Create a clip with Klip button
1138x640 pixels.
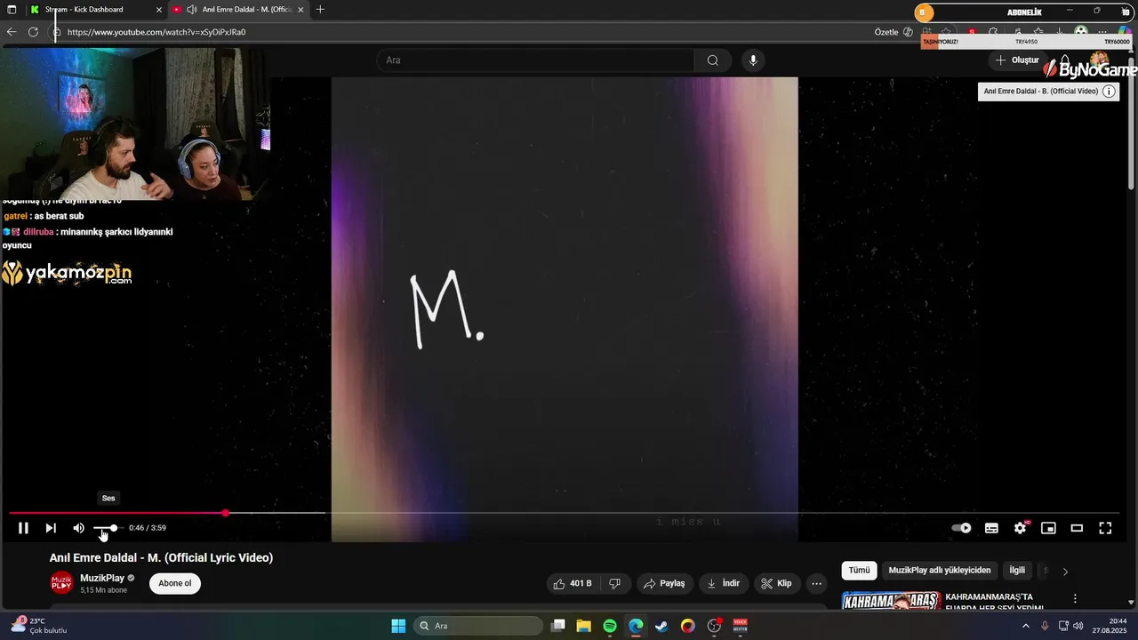pyautogui.click(x=776, y=583)
